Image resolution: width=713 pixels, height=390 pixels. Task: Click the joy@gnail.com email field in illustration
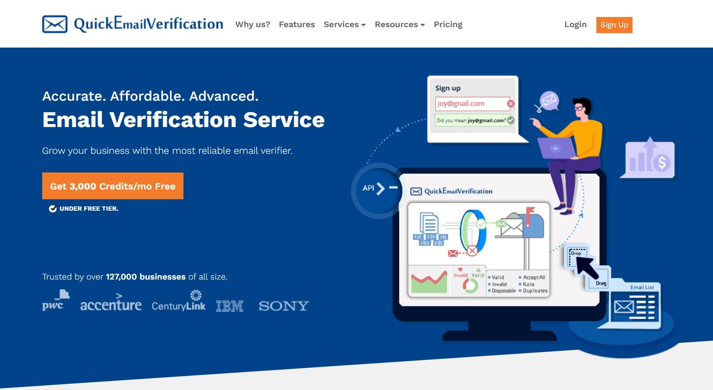point(472,103)
